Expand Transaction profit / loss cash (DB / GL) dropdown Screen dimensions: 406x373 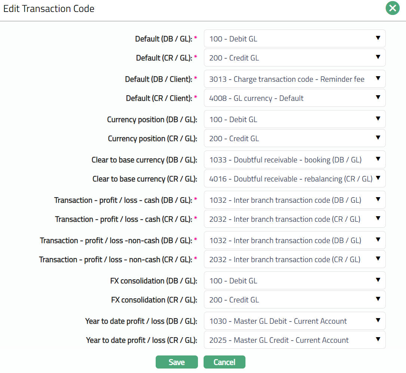(x=294, y=200)
